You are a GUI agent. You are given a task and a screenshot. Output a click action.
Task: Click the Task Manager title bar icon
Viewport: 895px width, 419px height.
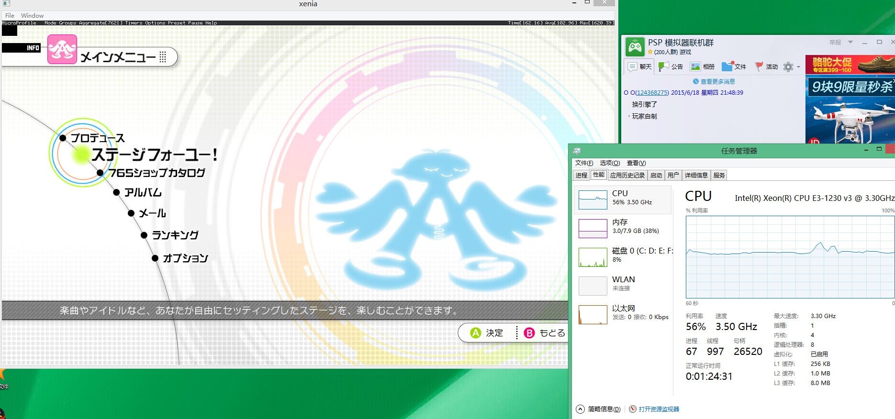(577, 151)
